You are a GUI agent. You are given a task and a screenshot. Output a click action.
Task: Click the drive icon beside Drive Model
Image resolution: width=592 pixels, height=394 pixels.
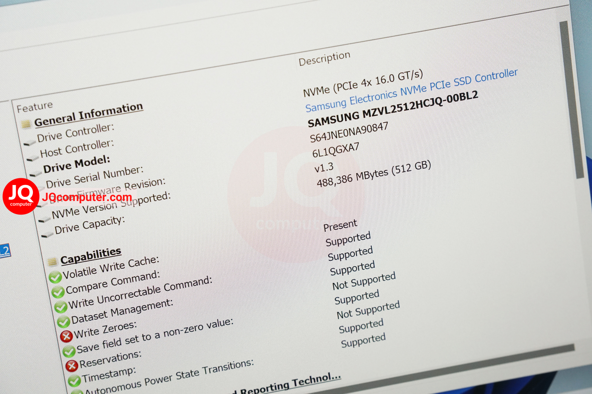click(x=36, y=174)
